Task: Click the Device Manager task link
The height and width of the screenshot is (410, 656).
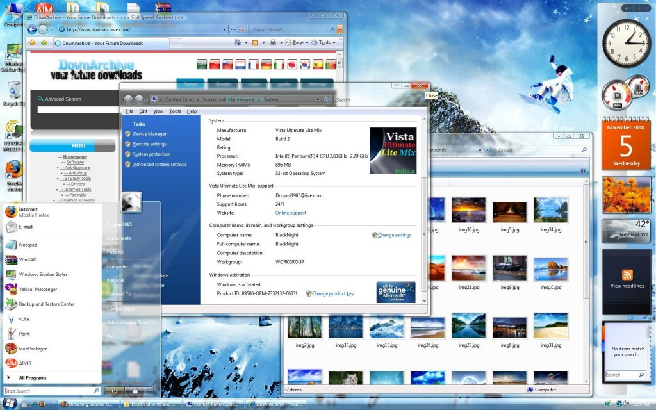Action: [149, 134]
